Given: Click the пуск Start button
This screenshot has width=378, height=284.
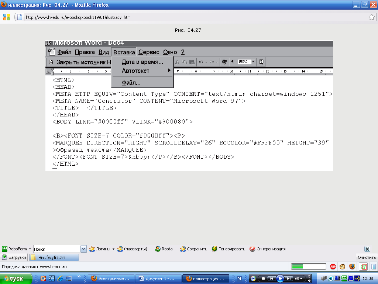Looking at the screenshot, I should 16,278.
